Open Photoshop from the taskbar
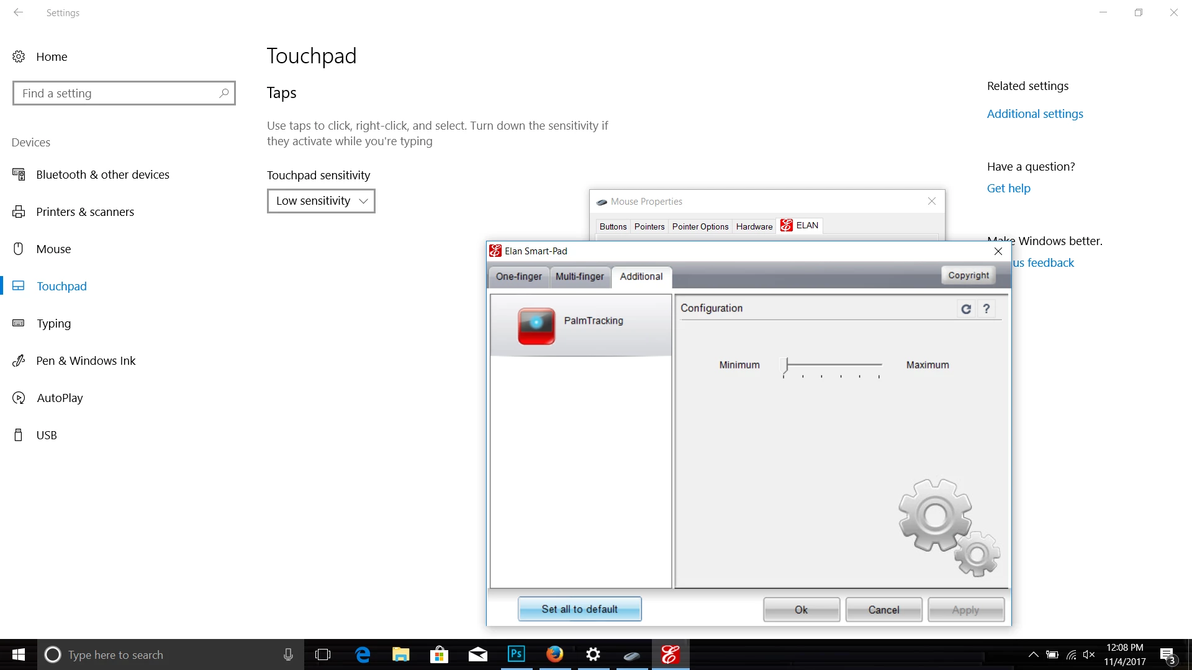This screenshot has height=670, width=1192. coord(516,654)
